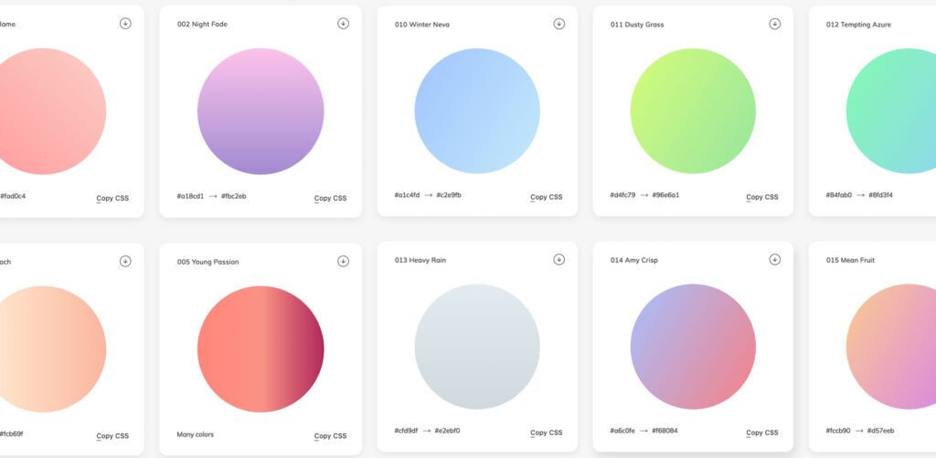The image size is (936, 458).
Task: Click the #e2ebf0 hex color code
Action: point(448,431)
